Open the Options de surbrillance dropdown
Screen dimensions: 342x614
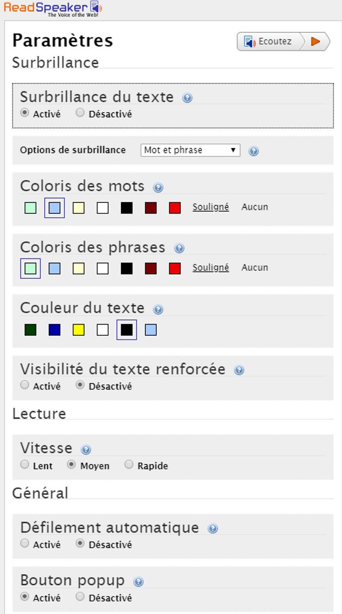click(190, 150)
